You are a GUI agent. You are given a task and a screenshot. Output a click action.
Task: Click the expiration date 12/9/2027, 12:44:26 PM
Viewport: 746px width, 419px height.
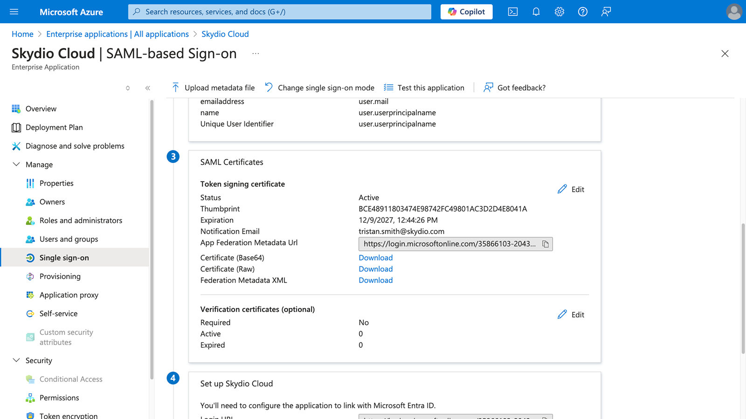click(398, 220)
